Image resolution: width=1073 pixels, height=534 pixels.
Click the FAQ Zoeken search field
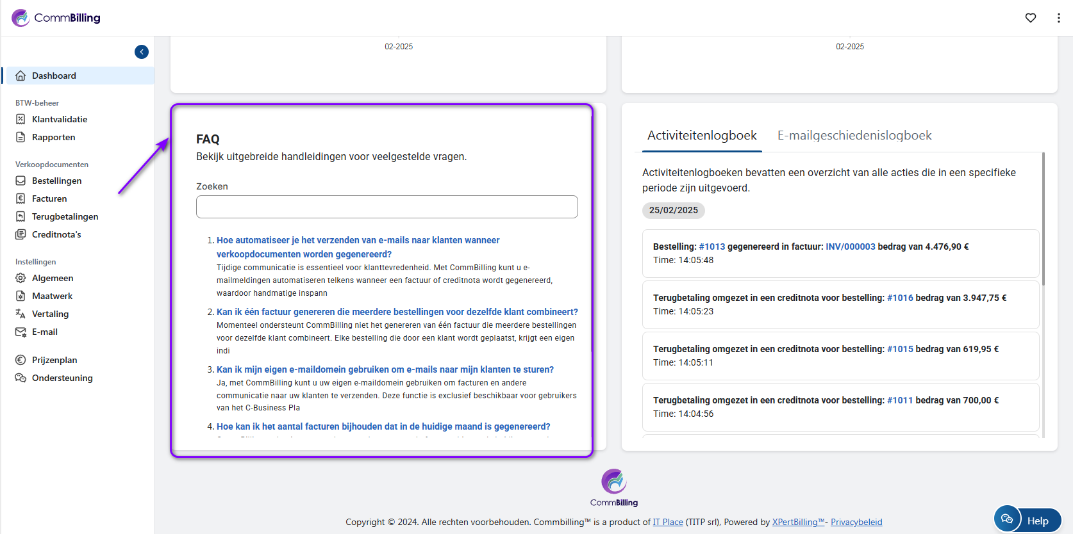[387, 207]
